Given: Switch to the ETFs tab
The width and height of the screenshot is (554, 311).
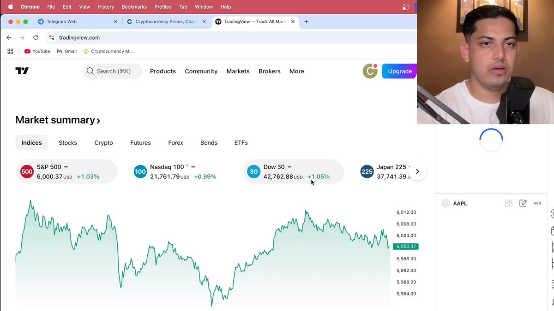Looking at the screenshot, I should [x=241, y=143].
